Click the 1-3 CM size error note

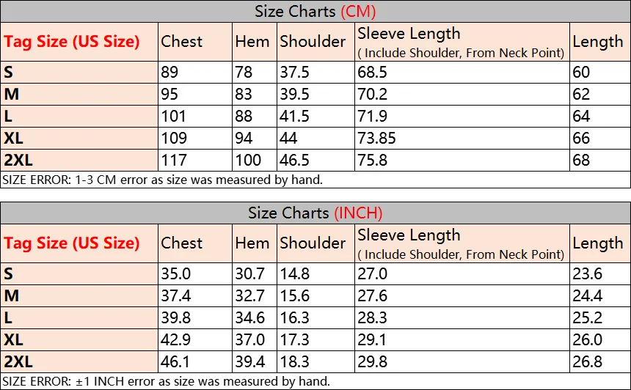[x=163, y=180]
